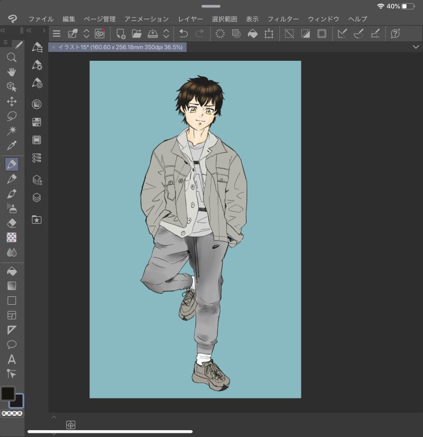Image resolution: width=423 pixels, height=437 pixels.
Task: Choose the Lasso selection tool
Action: click(x=12, y=116)
